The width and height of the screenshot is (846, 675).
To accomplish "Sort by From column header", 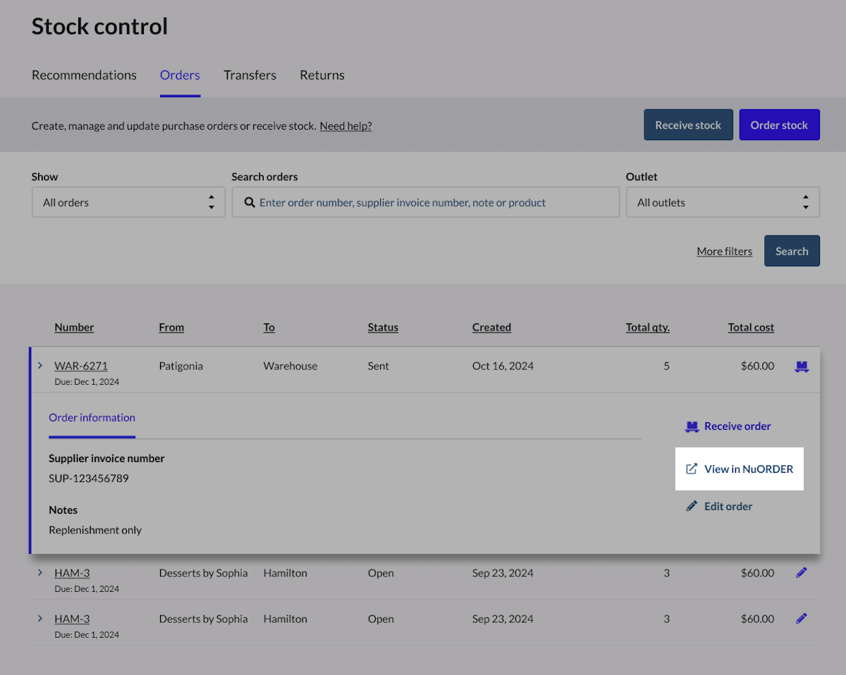I will point(171,328).
